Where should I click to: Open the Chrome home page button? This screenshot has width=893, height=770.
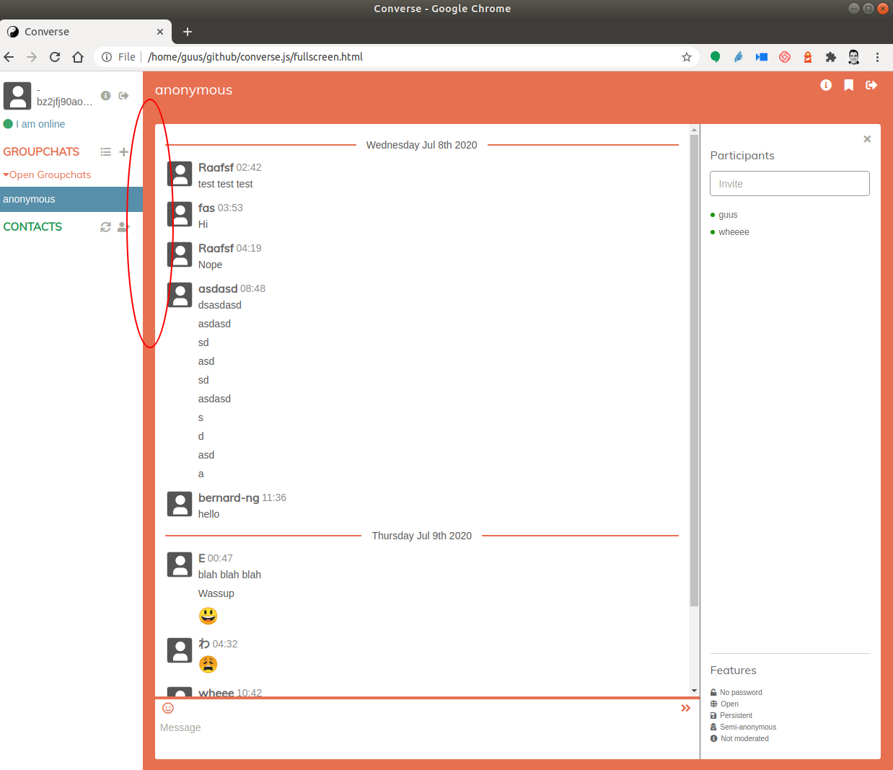tap(78, 57)
